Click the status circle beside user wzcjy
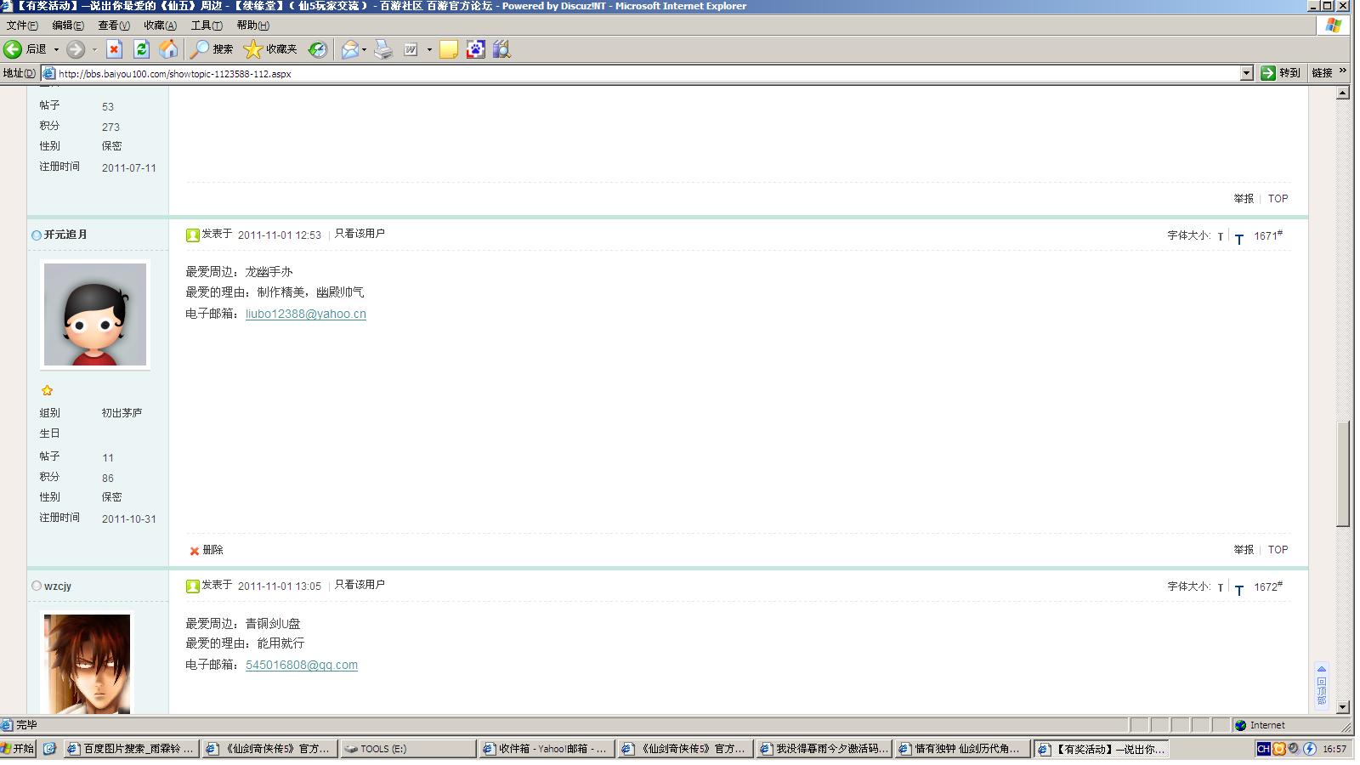This screenshot has height=765, width=1360. click(x=37, y=586)
